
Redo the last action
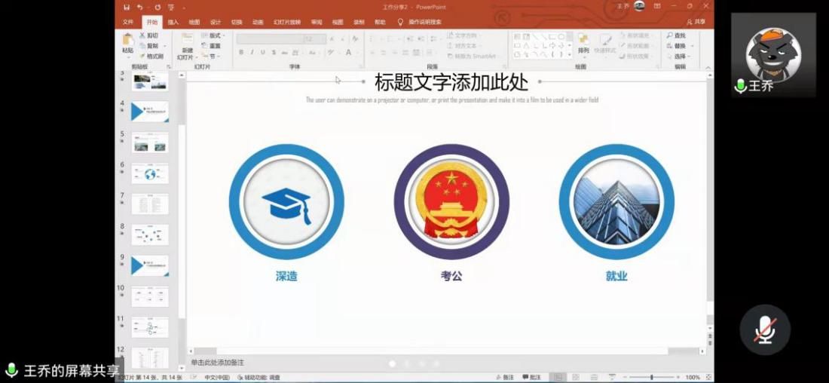coord(158,8)
